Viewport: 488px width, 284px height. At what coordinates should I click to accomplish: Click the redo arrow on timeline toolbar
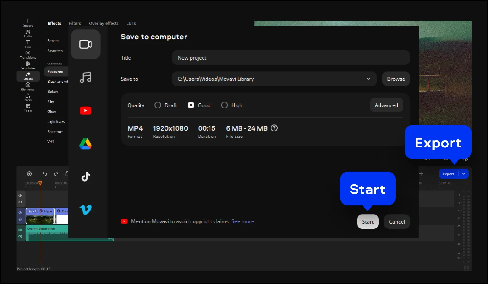pyautogui.click(x=56, y=174)
